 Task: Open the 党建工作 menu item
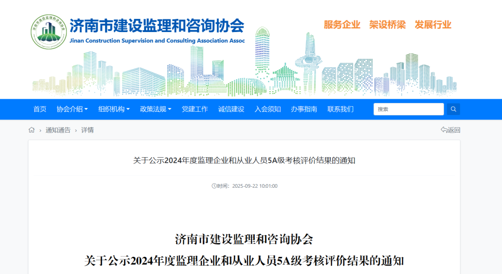[x=195, y=109]
